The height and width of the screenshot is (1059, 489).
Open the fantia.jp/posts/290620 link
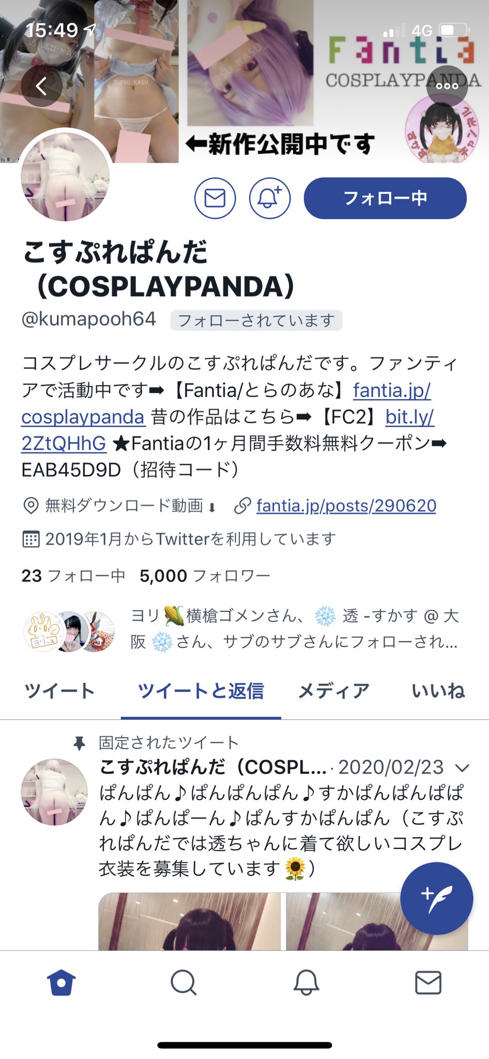pos(346,506)
